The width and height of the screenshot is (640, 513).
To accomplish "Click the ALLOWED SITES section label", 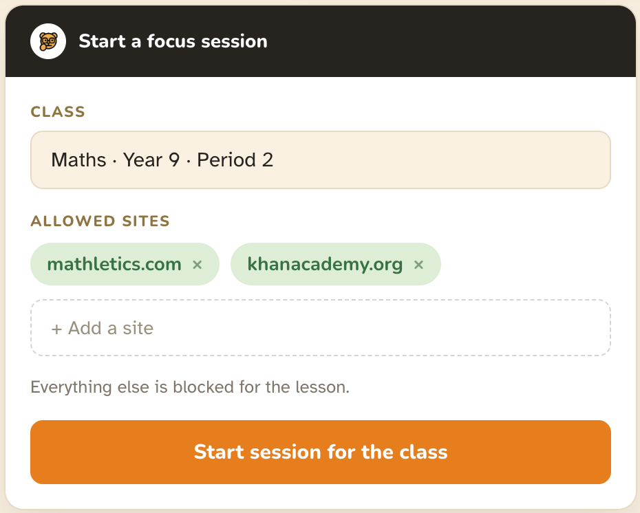I will tap(100, 221).
